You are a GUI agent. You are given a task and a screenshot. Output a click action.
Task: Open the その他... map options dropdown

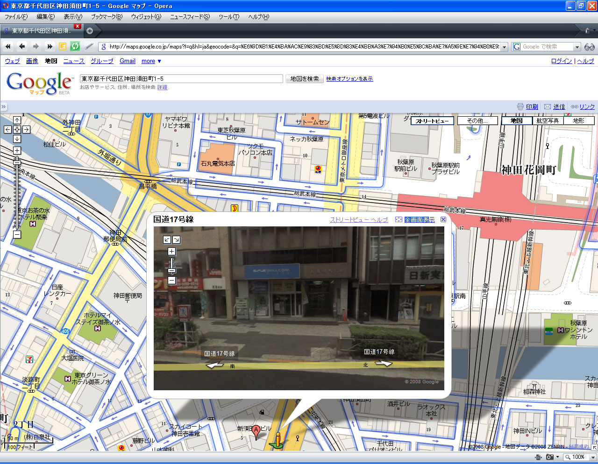477,120
